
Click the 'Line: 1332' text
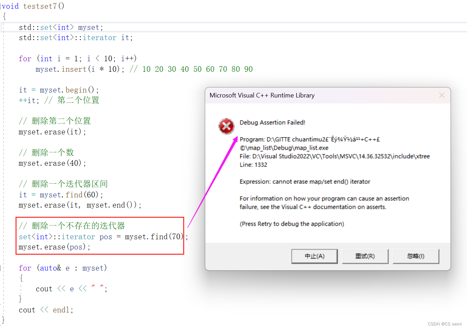(253, 165)
